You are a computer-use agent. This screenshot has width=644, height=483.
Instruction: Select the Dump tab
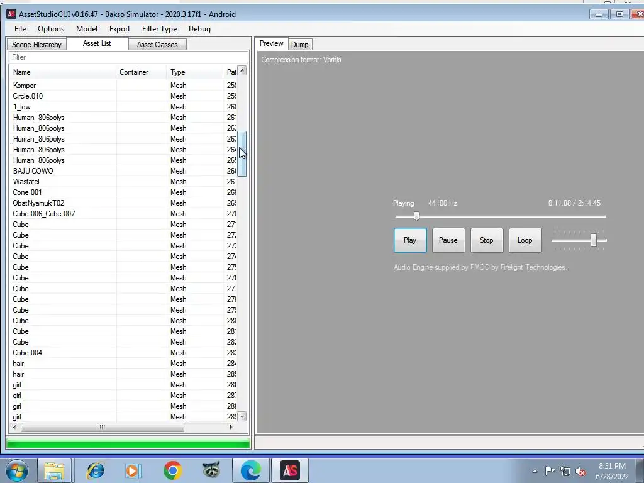[300, 45]
